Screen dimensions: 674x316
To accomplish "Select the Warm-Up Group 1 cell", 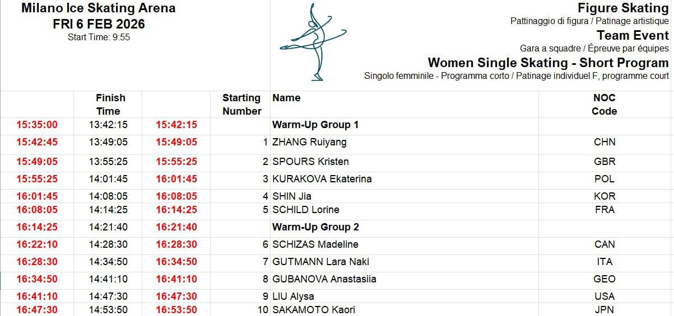I will (315, 125).
